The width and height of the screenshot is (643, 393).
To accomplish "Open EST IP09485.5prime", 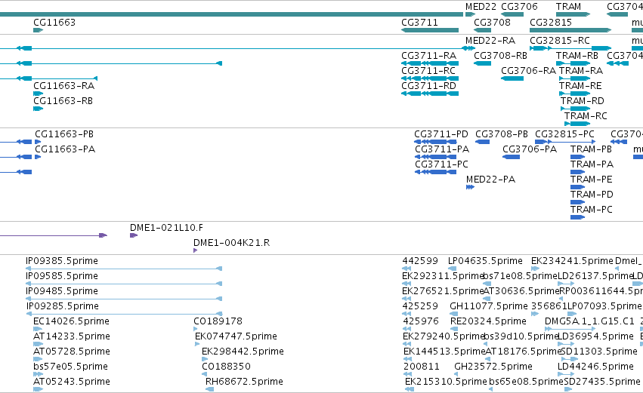I will (62, 291).
